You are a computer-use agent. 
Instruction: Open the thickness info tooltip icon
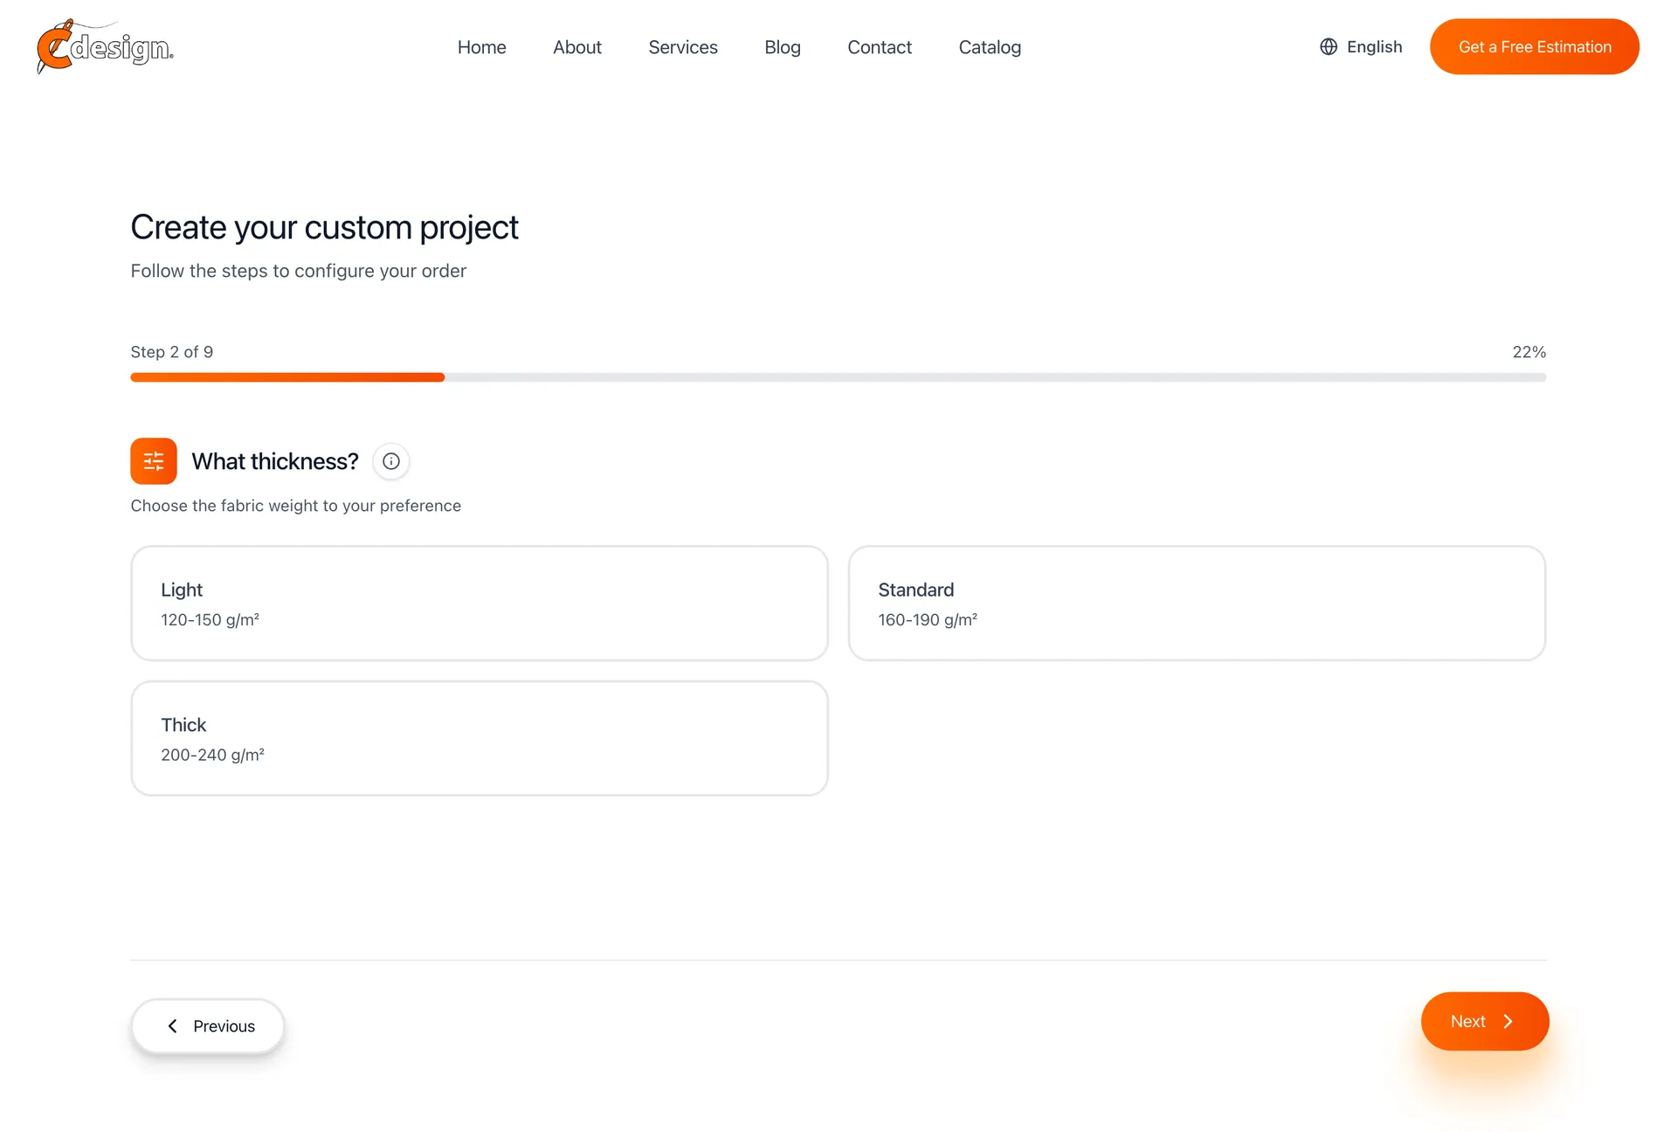coord(391,461)
